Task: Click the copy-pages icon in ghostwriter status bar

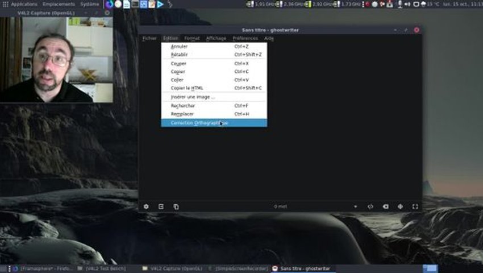Action: [x=176, y=206]
